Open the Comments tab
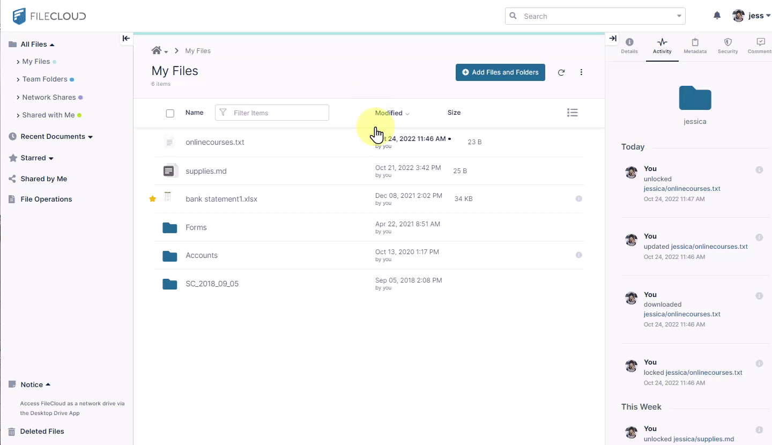Viewport: 772px width, 445px height. (760, 46)
